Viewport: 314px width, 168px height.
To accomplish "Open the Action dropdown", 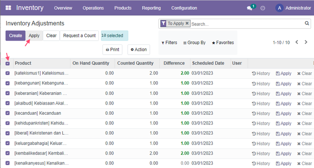I will pyautogui.click(x=139, y=50).
